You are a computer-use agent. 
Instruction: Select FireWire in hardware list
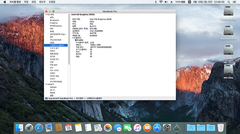(54, 23)
